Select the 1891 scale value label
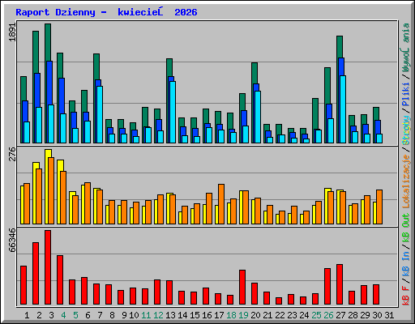The width and height of the screenshot is (415, 324). [x=13, y=32]
